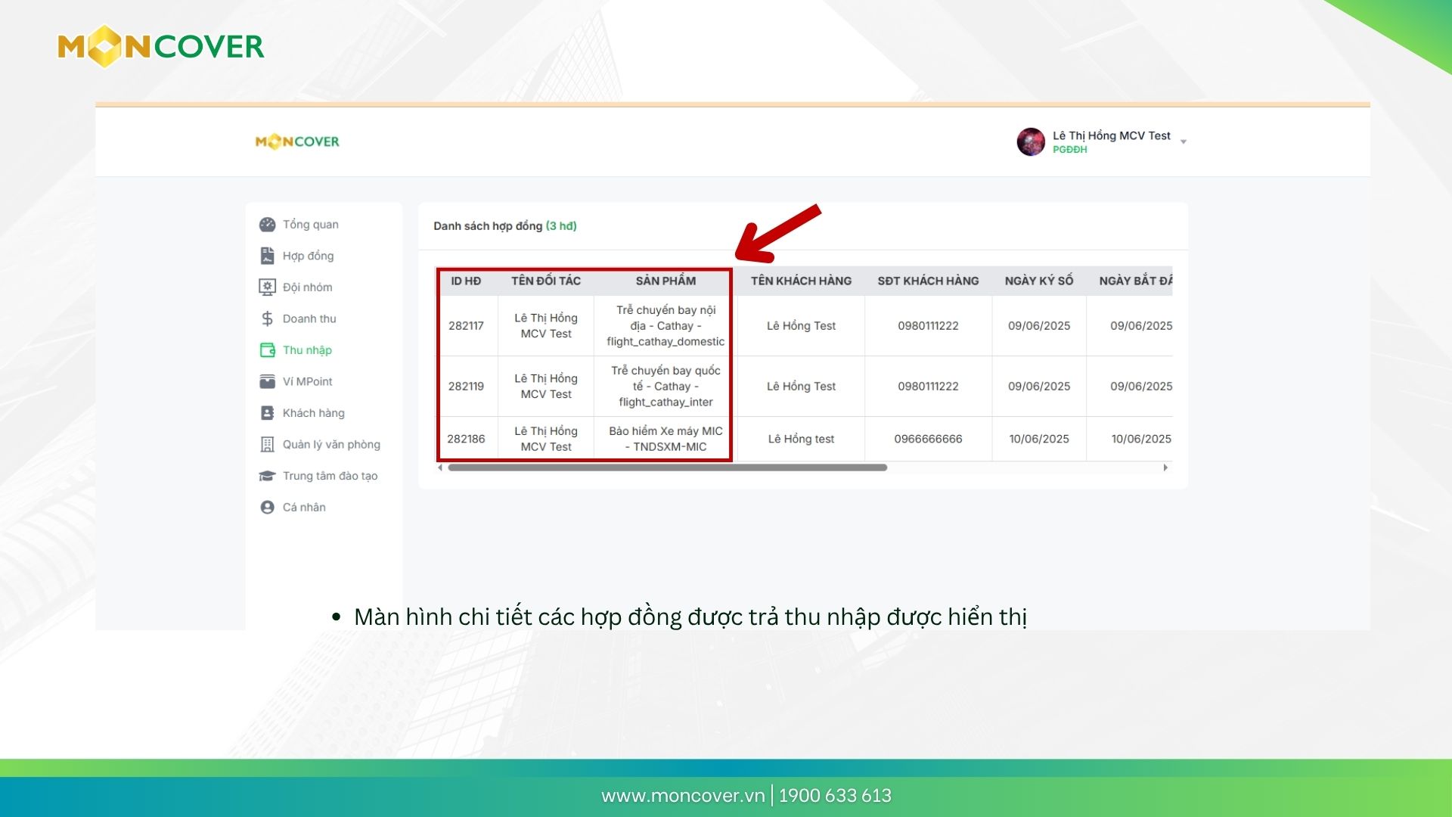
Task: Click the Quản lý văn phòng building icon
Action: pos(267,445)
